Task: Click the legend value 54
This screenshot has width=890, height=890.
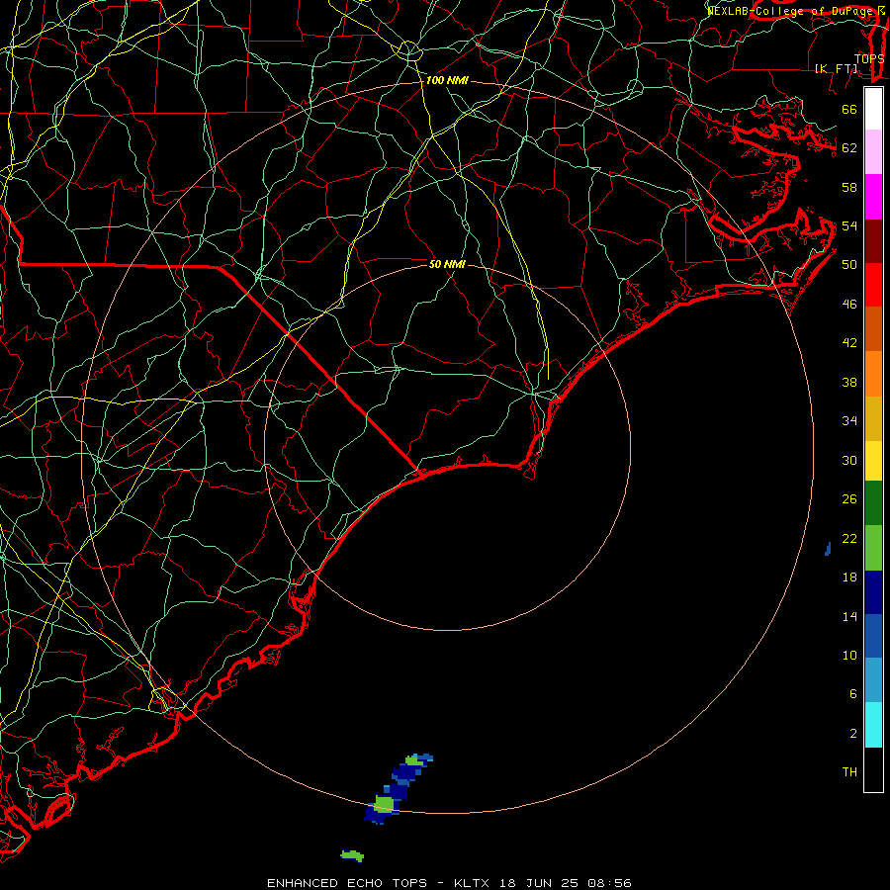Action: click(849, 225)
